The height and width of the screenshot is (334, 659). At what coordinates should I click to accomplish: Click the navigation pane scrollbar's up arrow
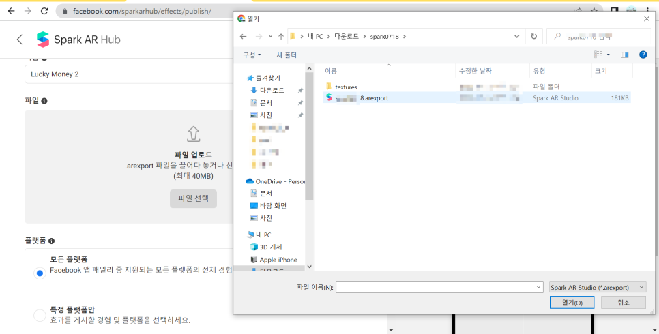tap(309, 68)
